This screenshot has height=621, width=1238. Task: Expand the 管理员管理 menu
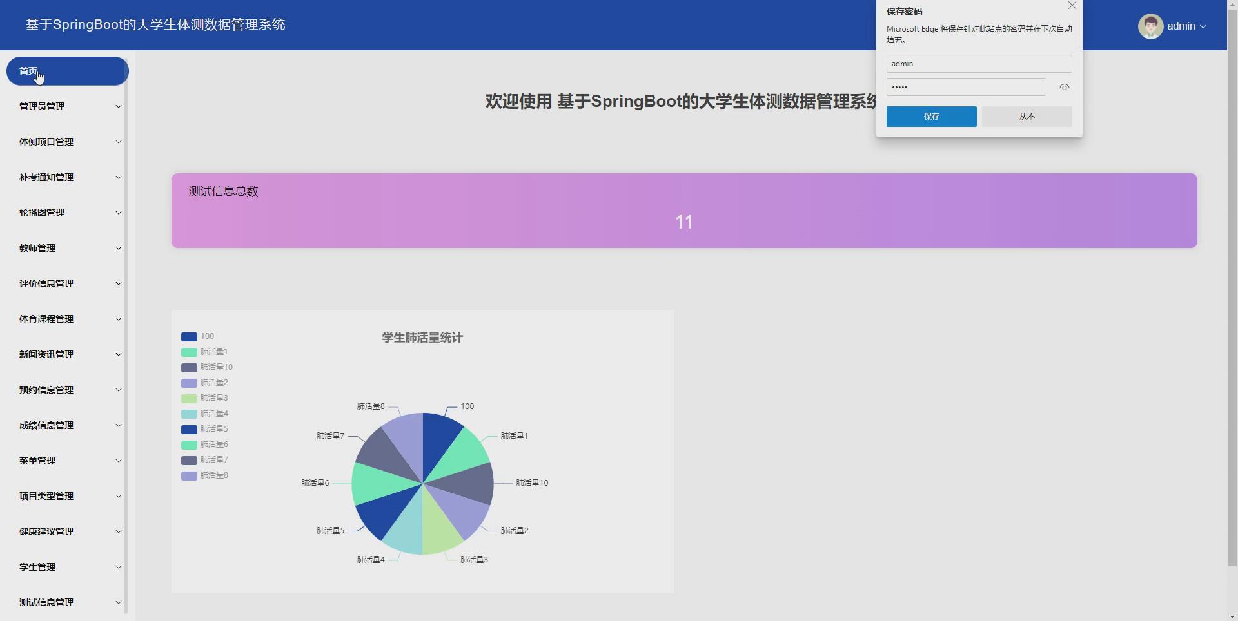point(68,106)
